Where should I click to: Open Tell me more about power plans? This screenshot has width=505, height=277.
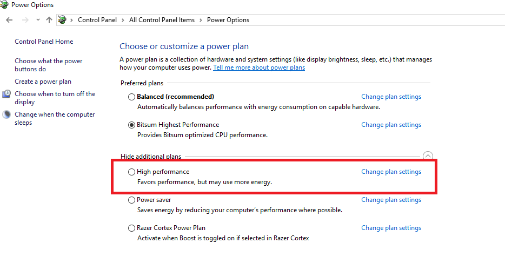click(259, 67)
